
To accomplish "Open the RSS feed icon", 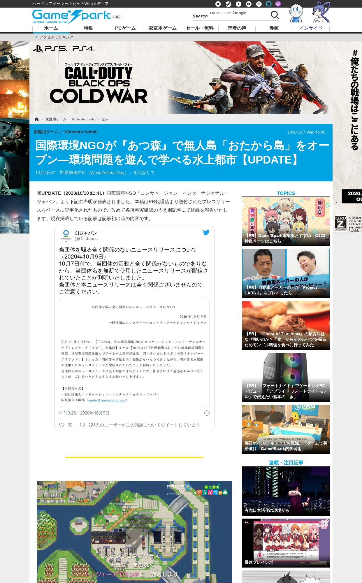I will tap(259, 4).
